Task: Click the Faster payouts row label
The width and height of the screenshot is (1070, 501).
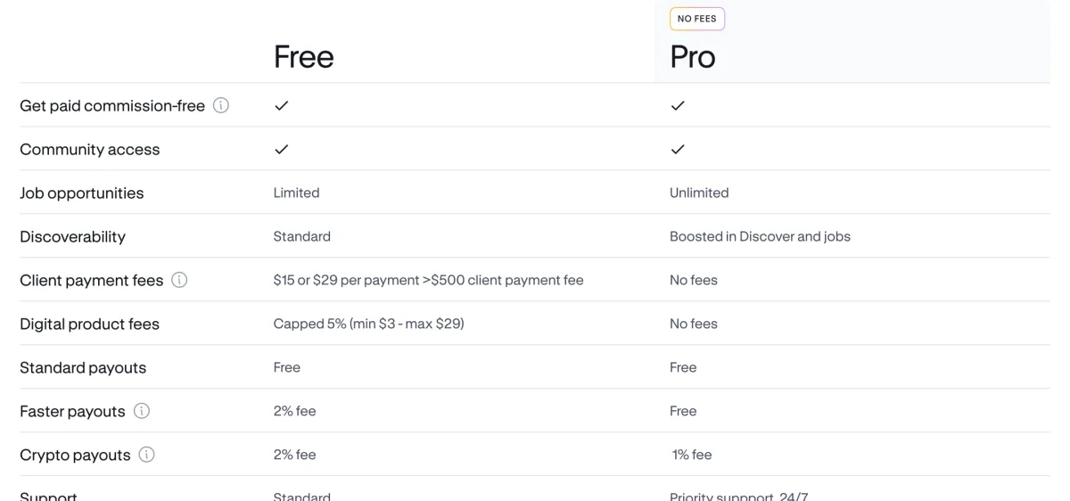Action: (73, 411)
